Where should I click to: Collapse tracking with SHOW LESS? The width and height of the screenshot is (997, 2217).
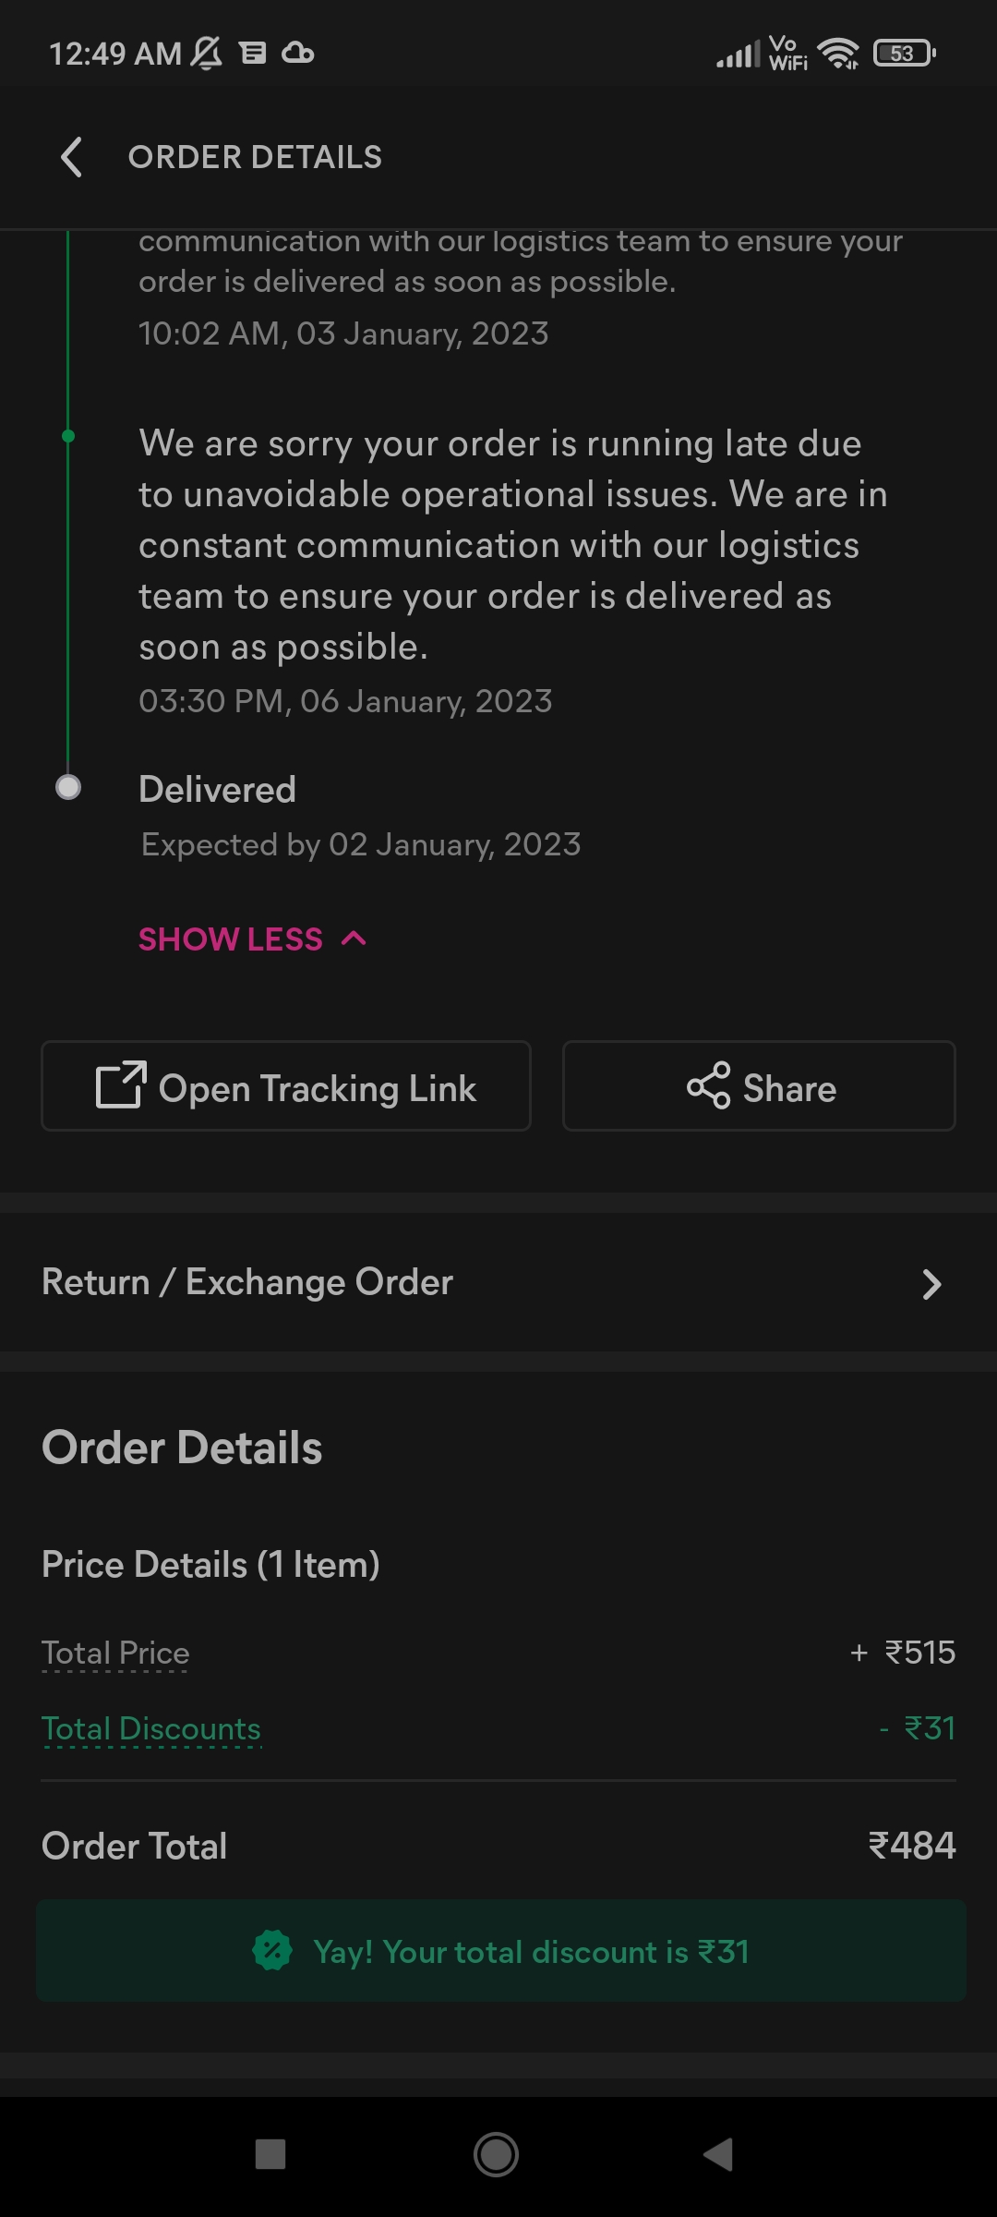pyautogui.click(x=231, y=939)
